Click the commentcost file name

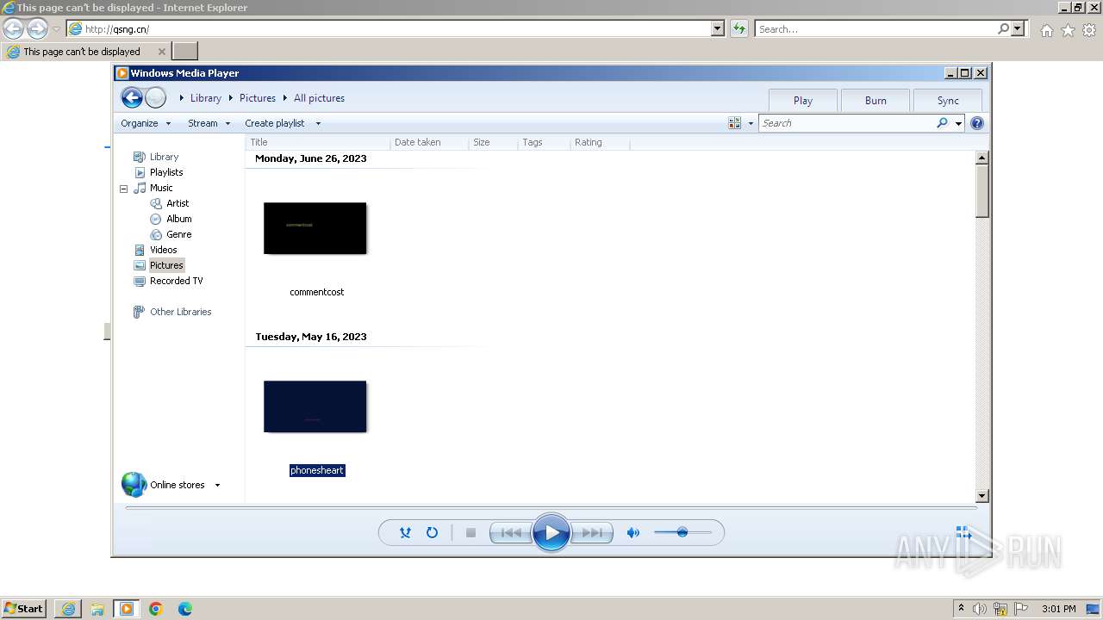pyautogui.click(x=316, y=292)
